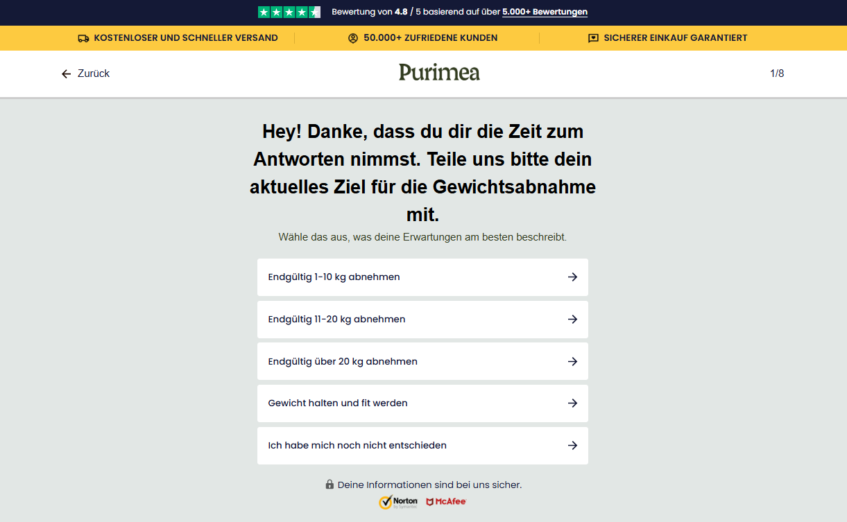847x522 pixels.
Task: Click the Purimea logo
Action: (439, 73)
